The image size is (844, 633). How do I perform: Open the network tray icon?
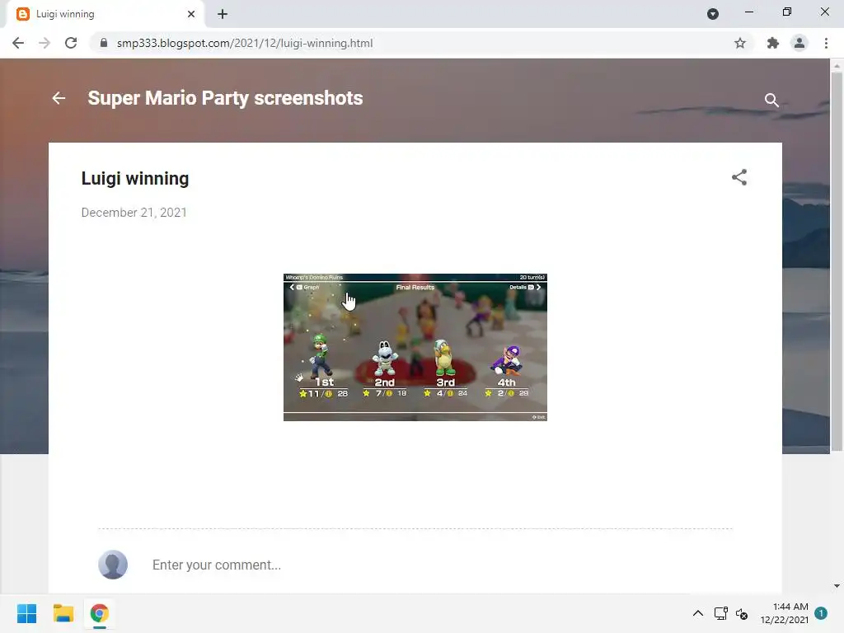[720, 613]
